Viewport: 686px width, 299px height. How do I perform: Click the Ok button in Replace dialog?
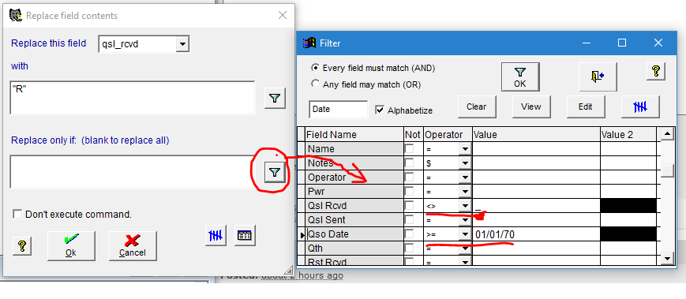71,245
